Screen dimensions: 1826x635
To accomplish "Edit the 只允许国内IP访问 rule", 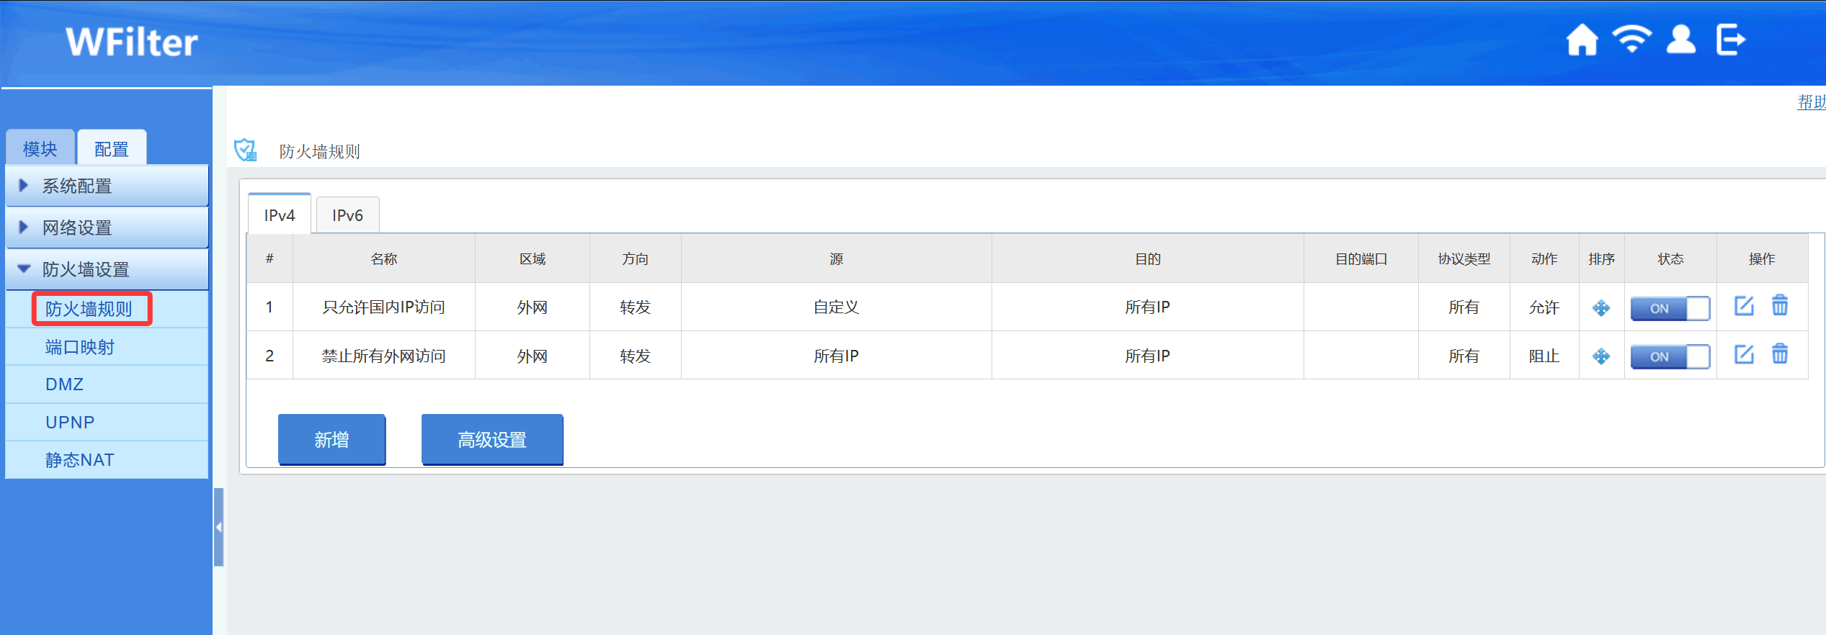I will coord(1744,306).
